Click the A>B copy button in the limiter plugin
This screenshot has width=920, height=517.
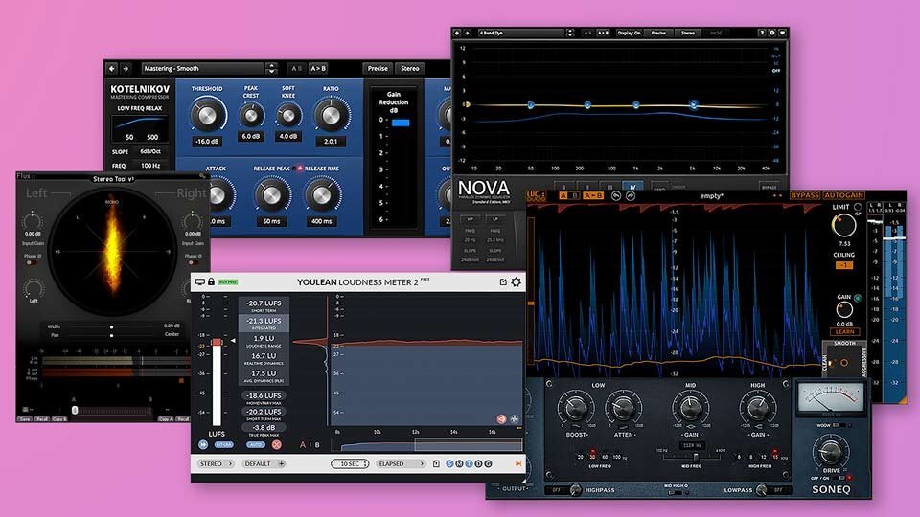pos(592,195)
